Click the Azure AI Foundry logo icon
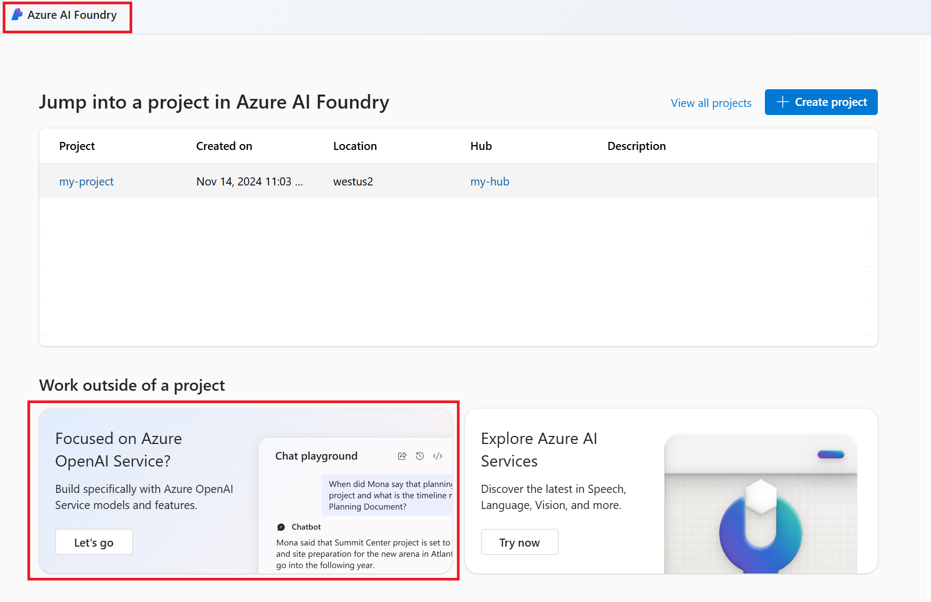 point(17,15)
